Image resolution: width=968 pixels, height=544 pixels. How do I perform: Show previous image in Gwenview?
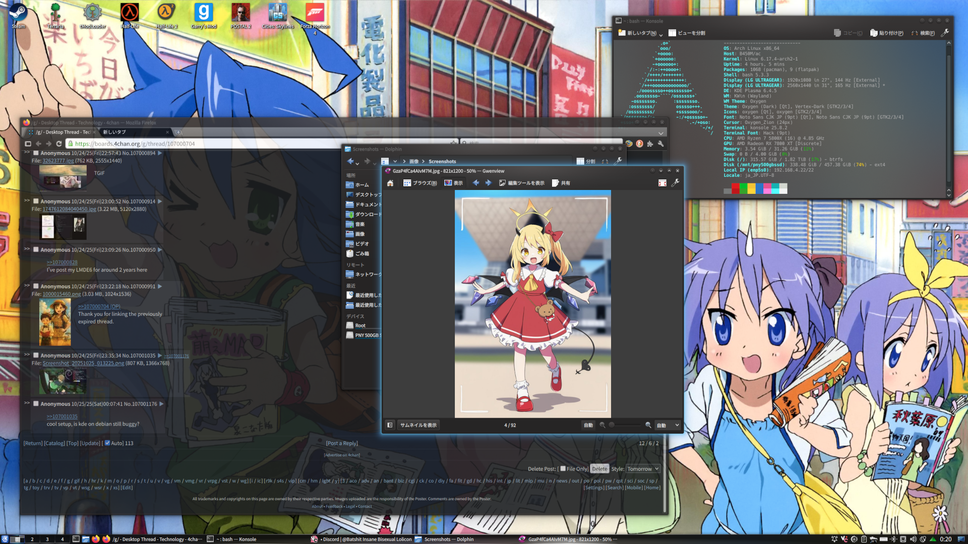(476, 183)
